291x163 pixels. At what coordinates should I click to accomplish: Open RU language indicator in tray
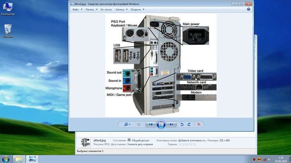(x=260, y=159)
